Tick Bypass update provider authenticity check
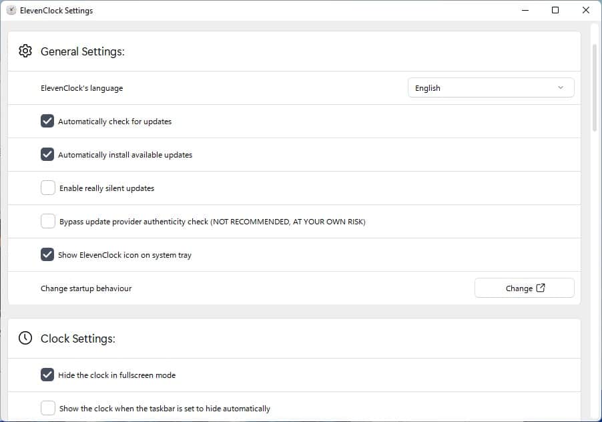602x422 pixels. [x=48, y=222]
